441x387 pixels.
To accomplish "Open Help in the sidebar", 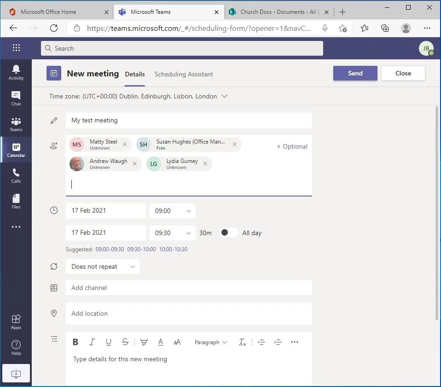I will 16,347.
